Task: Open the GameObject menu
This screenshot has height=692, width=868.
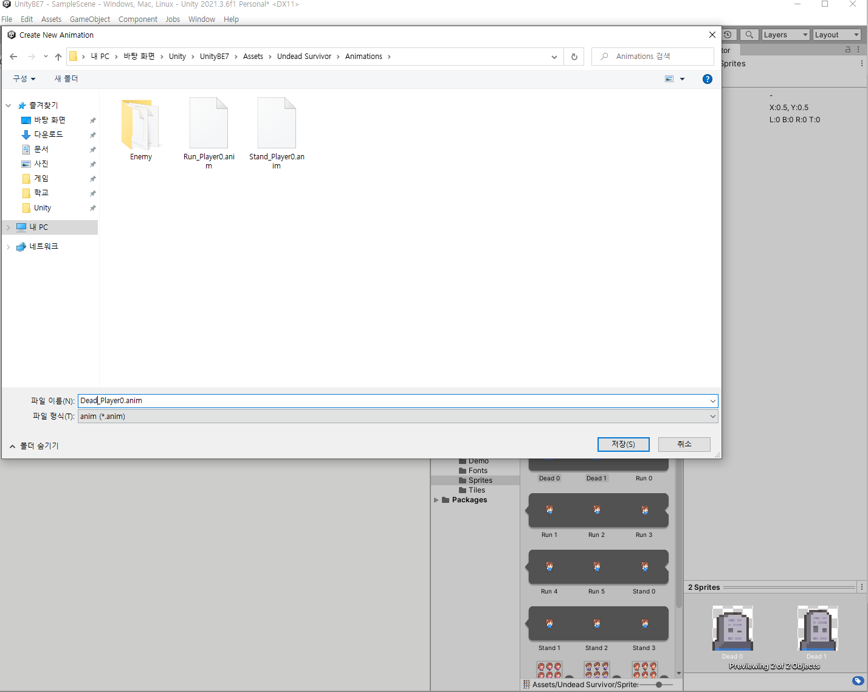Action: click(x=90, y=19)
